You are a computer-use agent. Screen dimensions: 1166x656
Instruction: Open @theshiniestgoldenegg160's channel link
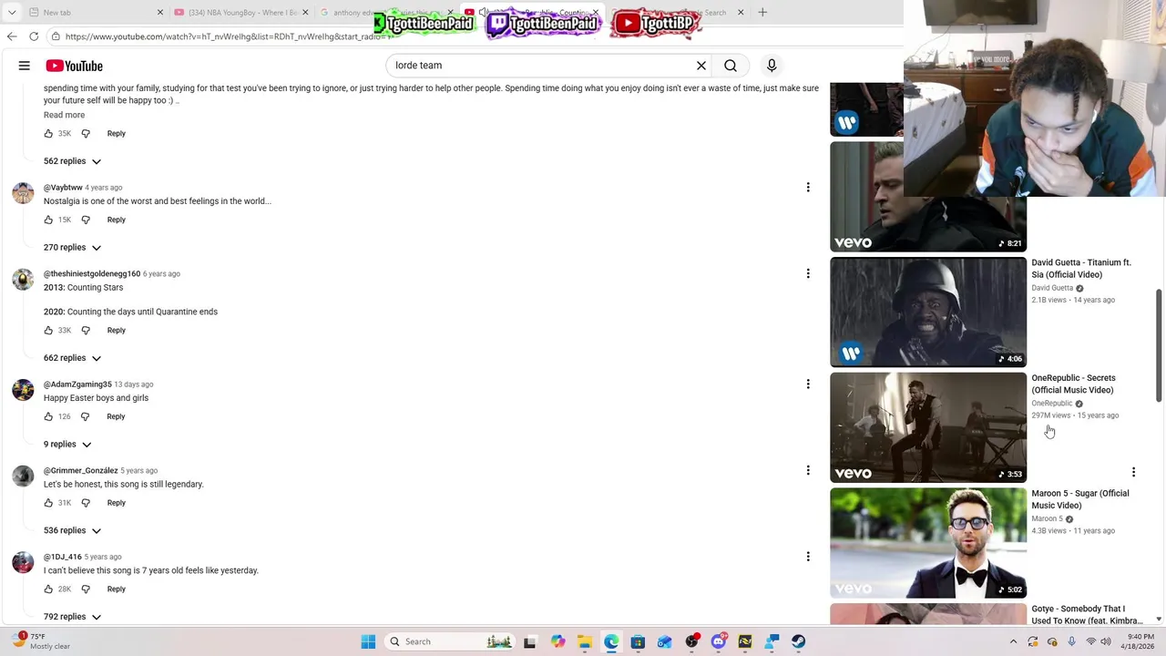[x=92, y=274]
